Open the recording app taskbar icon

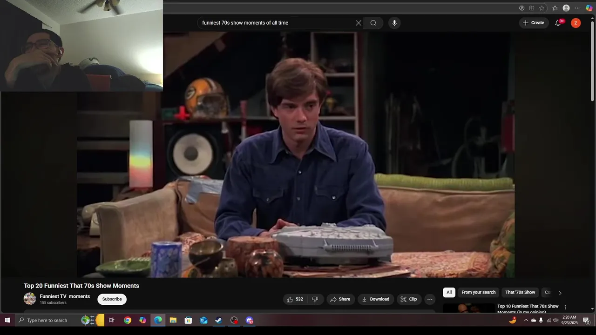[234, 320]
